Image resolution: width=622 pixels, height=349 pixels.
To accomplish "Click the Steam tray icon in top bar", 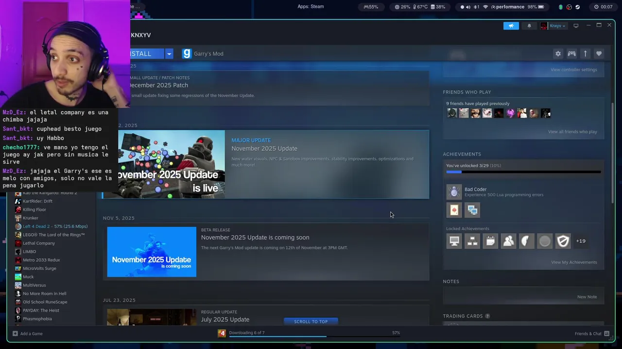I will point(577,7).
